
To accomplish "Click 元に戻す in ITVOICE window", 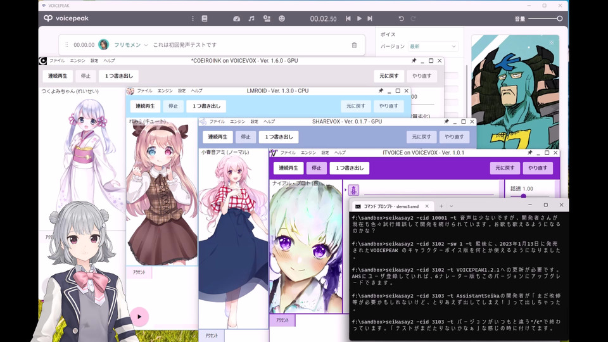I will (505, 168).
